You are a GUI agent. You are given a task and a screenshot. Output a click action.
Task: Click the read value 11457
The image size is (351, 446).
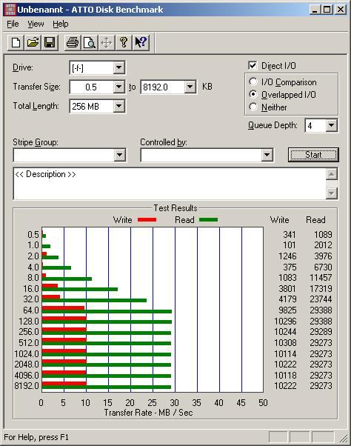pyautogui.click(x=321, y=277)
